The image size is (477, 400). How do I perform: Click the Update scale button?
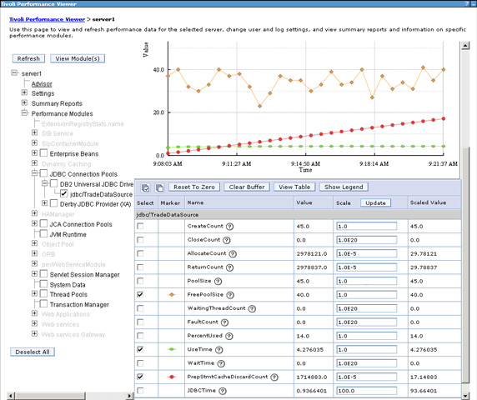[x=376, y=202]
